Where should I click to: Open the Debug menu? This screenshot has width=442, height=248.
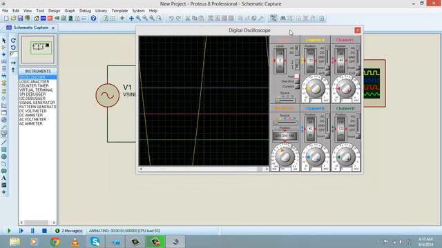tap(85, 11)
